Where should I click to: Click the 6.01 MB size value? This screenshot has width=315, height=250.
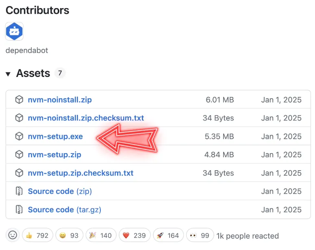pyautogui.click(x=220, y=100)
